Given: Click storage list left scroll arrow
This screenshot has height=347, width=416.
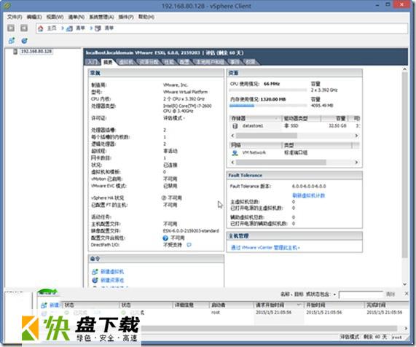Looking at the screenshot, I should (x=232, y=136).
